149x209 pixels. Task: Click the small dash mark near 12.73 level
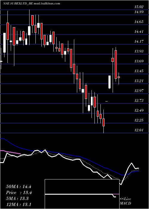(106, 102)
